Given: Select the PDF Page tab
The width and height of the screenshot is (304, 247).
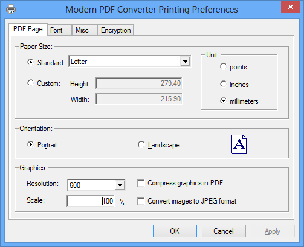Looking at the screenshot, I should point(28,29).
